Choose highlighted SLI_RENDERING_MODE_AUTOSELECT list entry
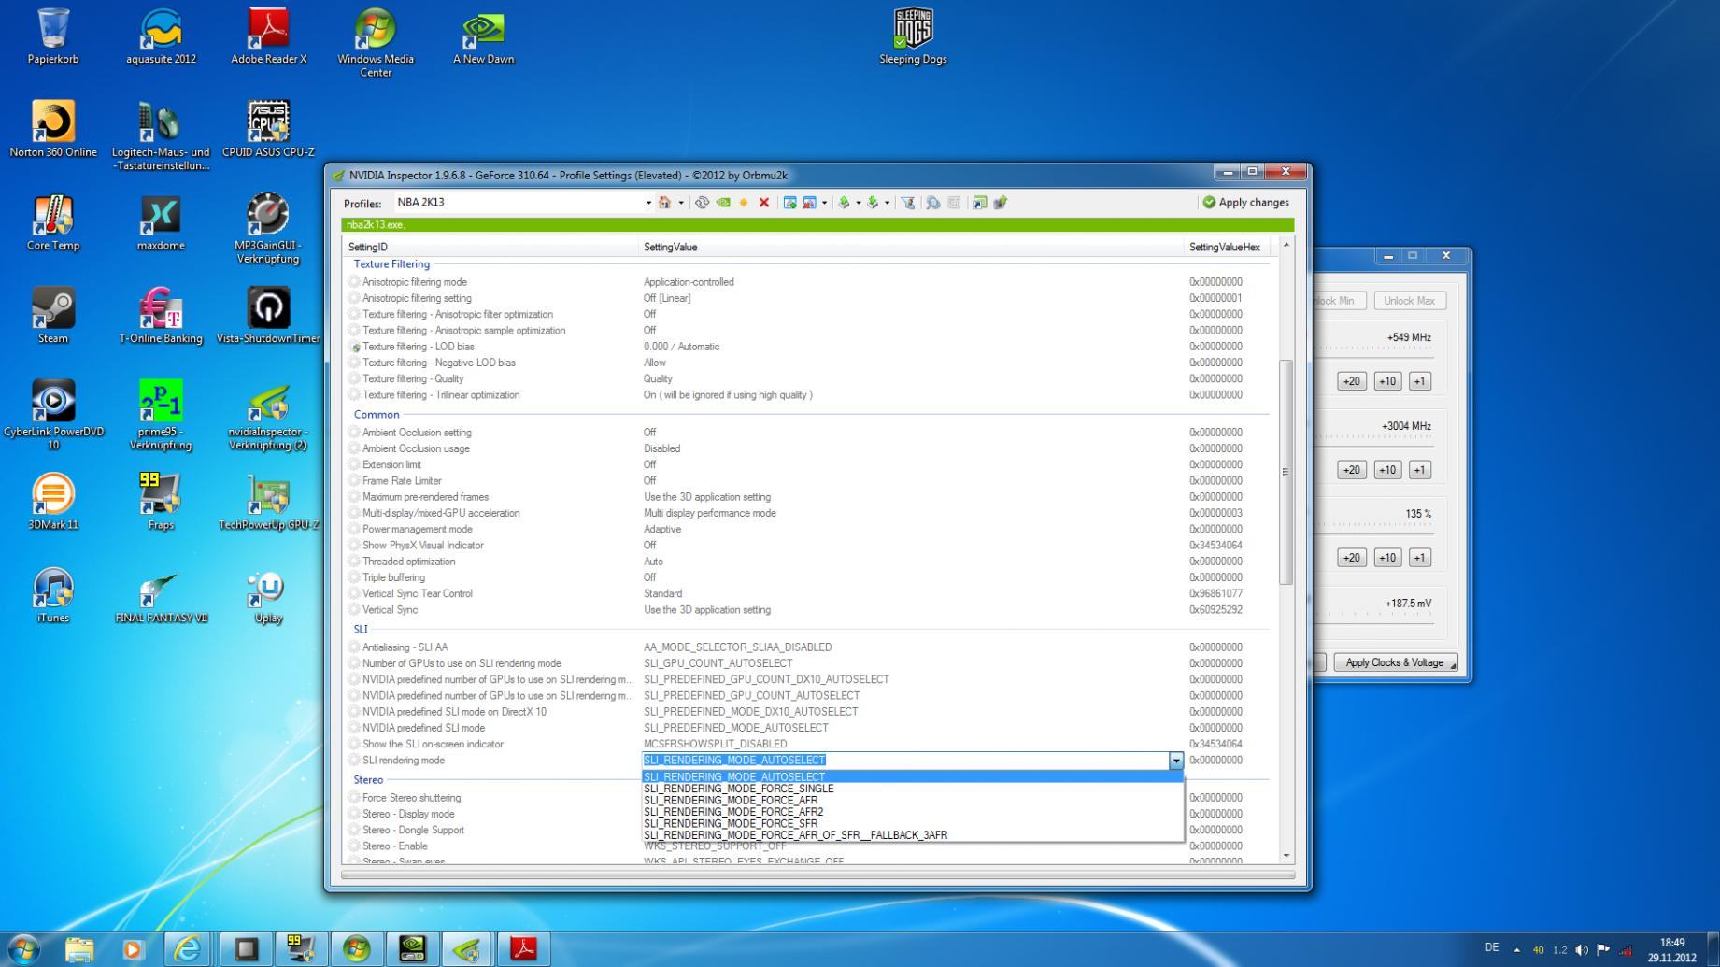The width and height of the screenshot is (1720, 967). (x=913, y=776)
